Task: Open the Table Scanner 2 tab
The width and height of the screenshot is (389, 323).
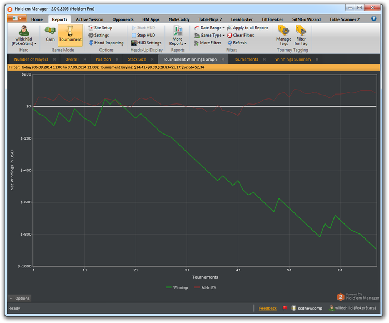Action: [345, 19]
